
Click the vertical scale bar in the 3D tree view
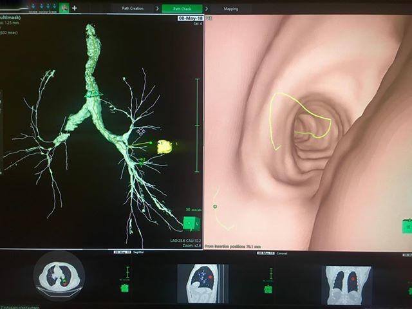pyautogui.click(x=198, y=126)
